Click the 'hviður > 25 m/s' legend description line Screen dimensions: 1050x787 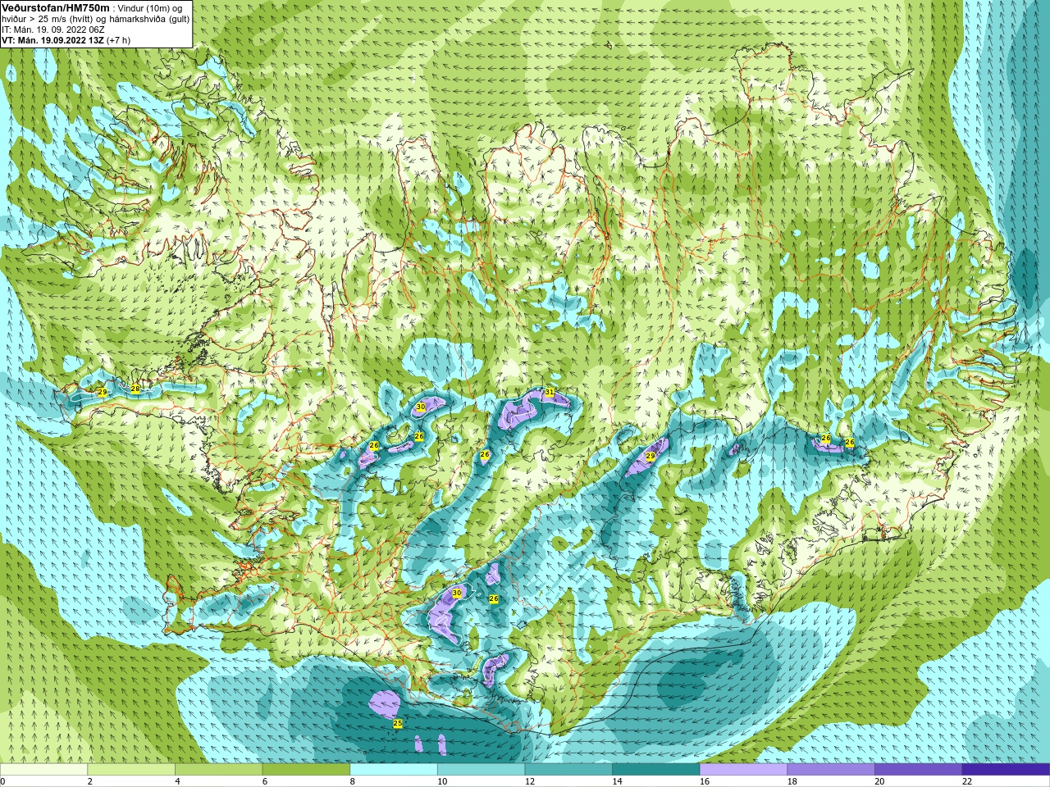95,19
